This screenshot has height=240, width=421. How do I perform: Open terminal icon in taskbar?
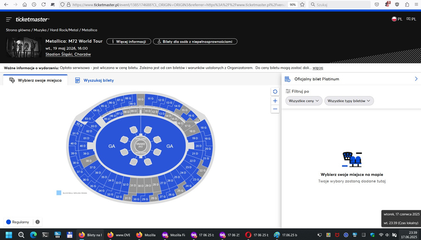tap(45, 235)
